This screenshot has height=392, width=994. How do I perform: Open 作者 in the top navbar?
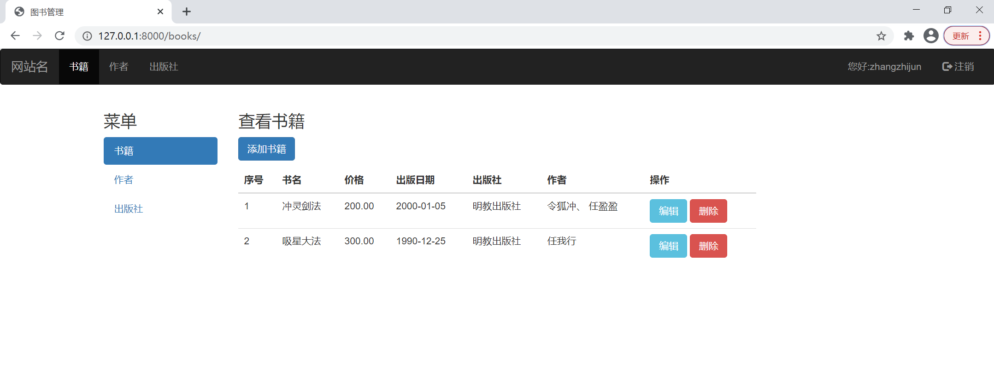pos(119,67)
